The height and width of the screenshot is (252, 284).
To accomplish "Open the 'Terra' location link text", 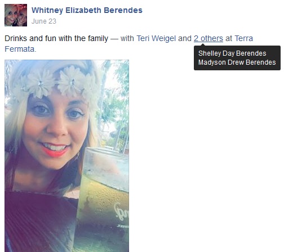I will click(x=244, y=38).
